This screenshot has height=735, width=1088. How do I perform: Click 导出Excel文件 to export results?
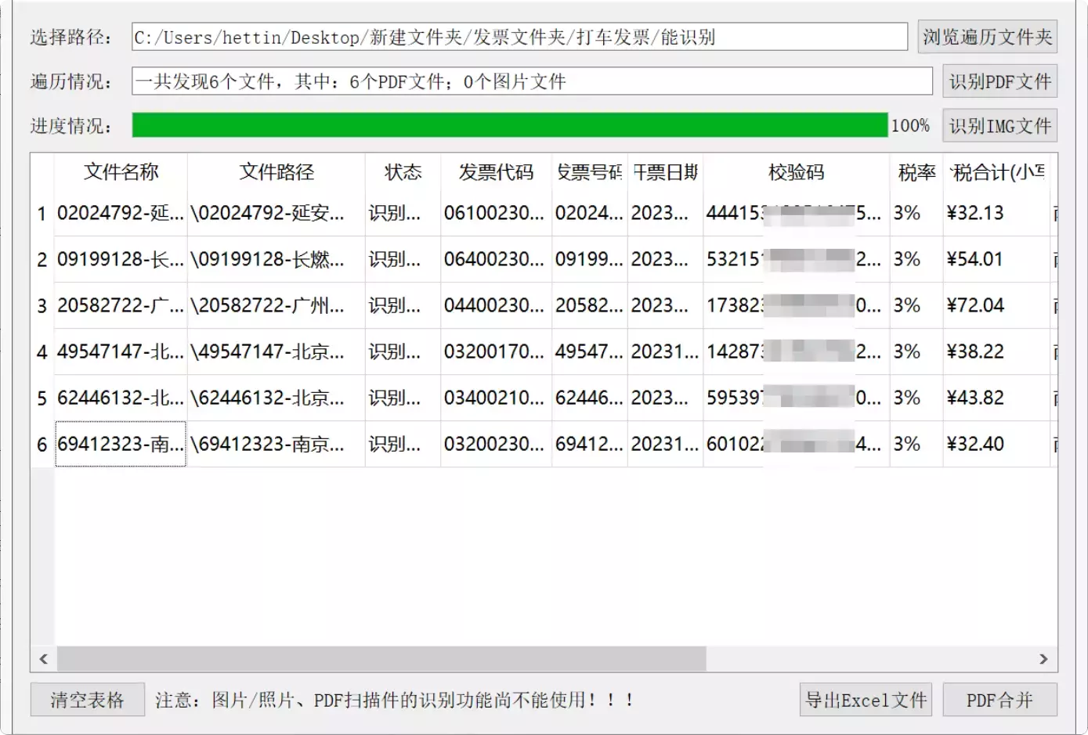coord(865,700)
